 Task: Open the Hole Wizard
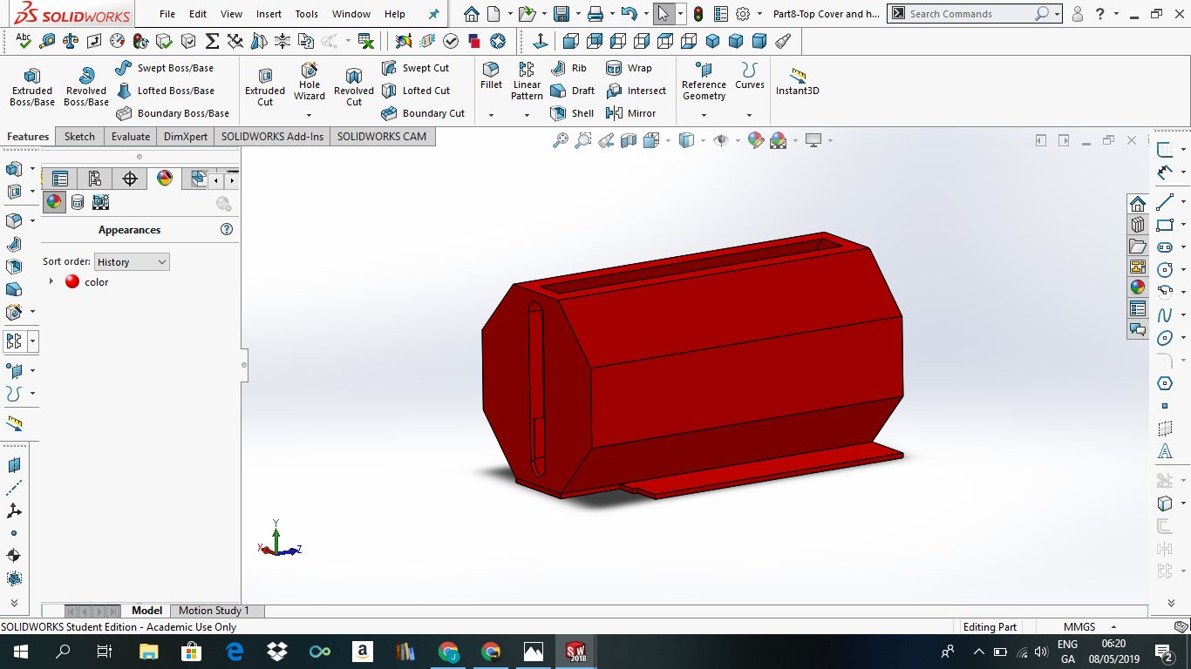[x=309, y=81]
